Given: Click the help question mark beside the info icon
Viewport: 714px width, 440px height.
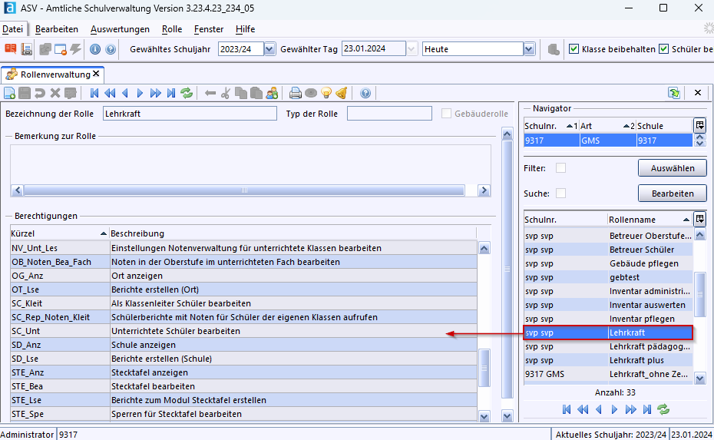Looking at the screenshot, I should click(x=111, y=48).
